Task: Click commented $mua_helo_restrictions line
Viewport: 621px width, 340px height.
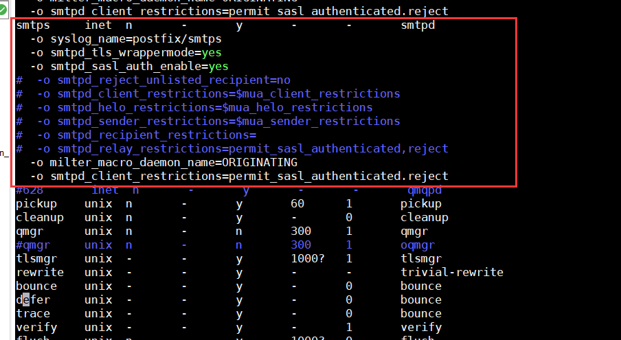Action: (x=194, y=107)
